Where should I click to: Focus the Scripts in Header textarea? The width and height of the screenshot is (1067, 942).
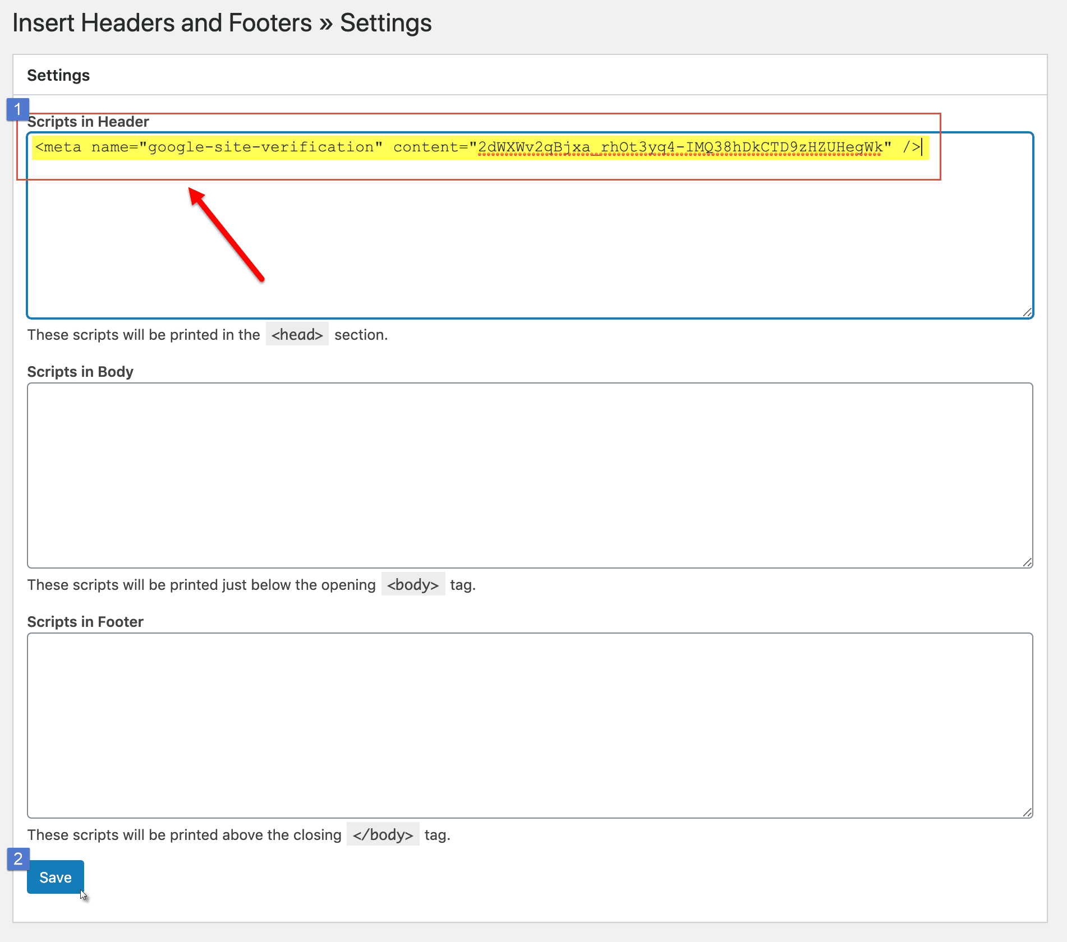pos(530,225)
